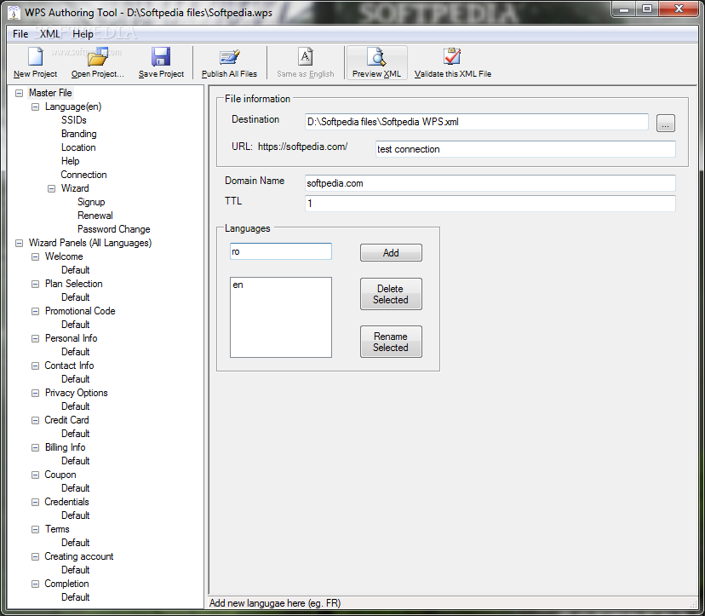Select Branding in the tree
This screenshot has width=705, height=616.
[x=78, y=134]
